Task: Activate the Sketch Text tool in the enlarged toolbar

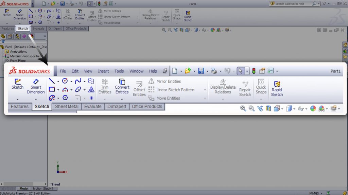Action: [91, 89]
